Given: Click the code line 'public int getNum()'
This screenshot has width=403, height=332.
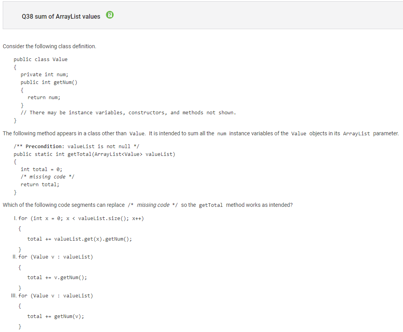Looking at the screenshot, I should click(49, 82).
